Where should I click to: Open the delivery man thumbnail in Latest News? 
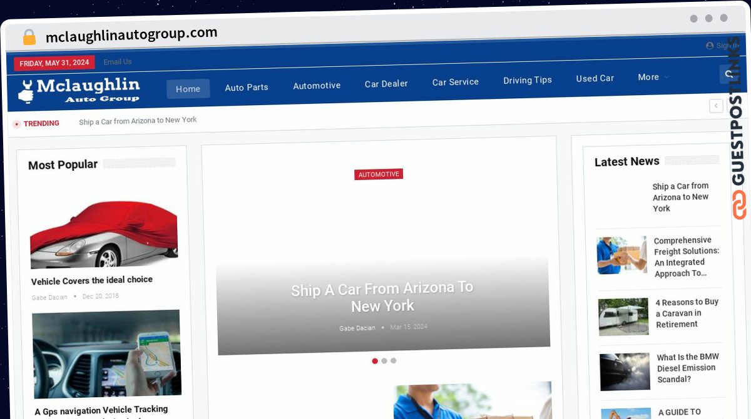click(621, 255)
